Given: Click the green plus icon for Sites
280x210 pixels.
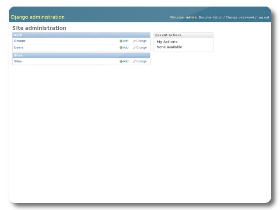Looking at the screenshot, I should coord(121,62).
